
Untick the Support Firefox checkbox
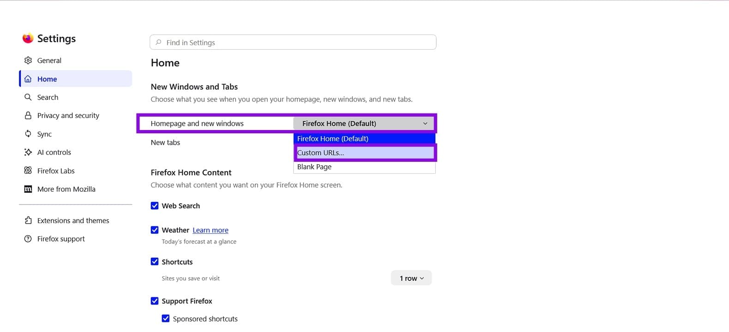(x=155, y=301)
